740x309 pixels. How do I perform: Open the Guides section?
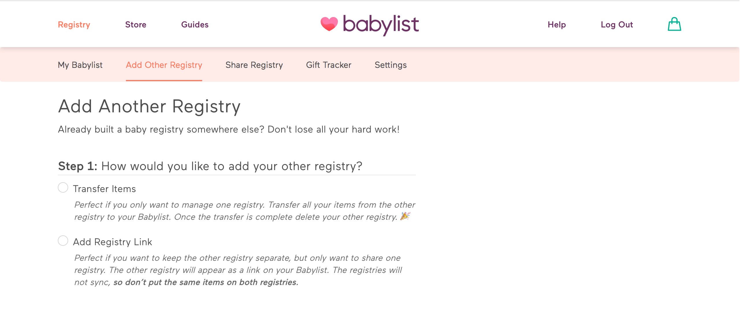click(195, 25)
